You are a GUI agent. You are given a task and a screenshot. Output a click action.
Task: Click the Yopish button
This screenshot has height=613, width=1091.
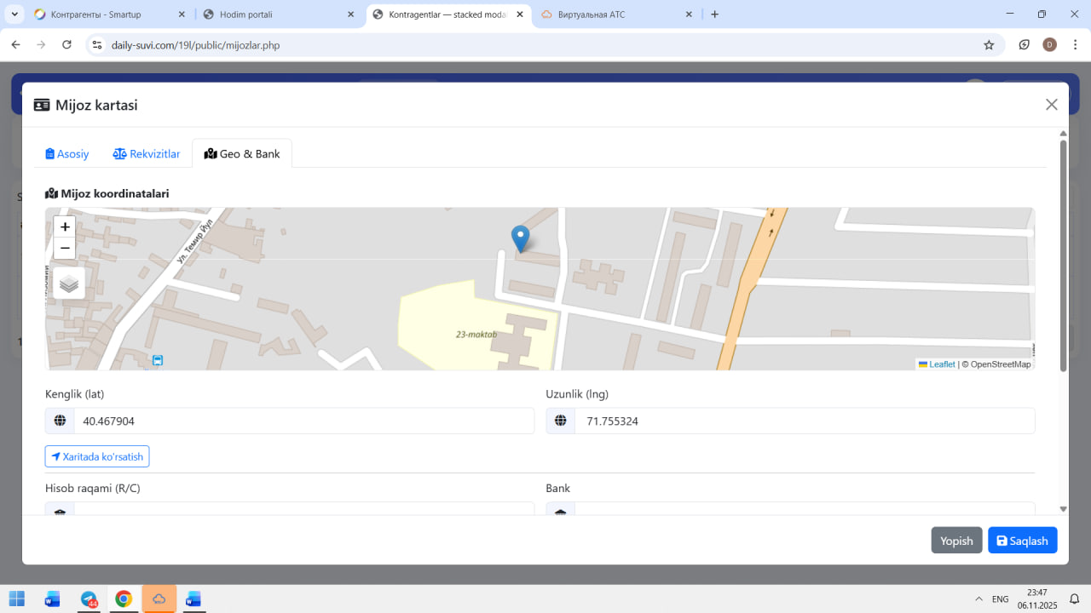point(956,541)
